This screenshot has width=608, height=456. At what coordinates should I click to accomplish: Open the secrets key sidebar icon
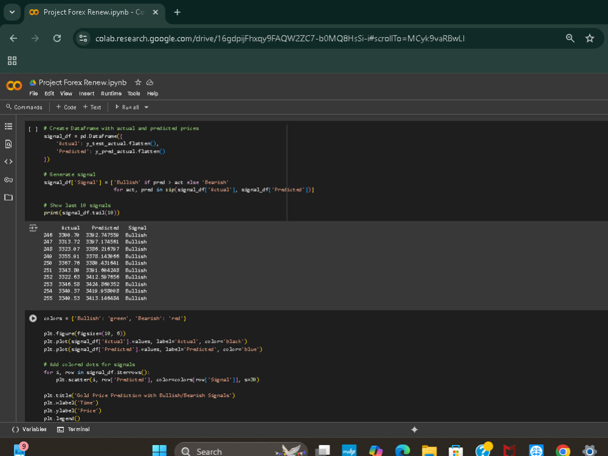point(9,179)
